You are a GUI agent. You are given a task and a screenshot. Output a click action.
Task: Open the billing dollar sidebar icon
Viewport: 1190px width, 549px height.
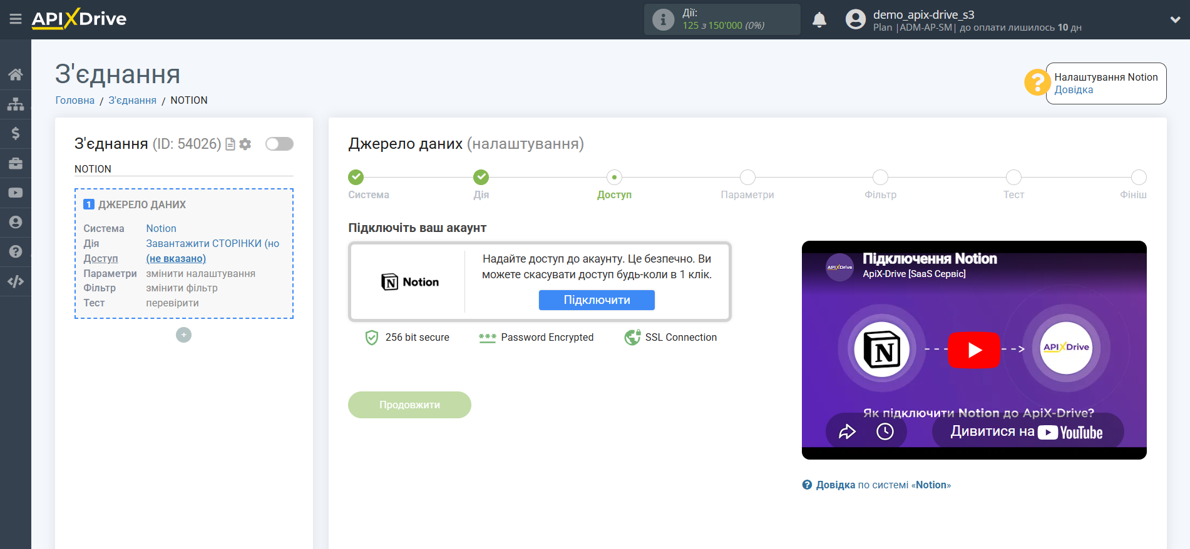[16, 133]
